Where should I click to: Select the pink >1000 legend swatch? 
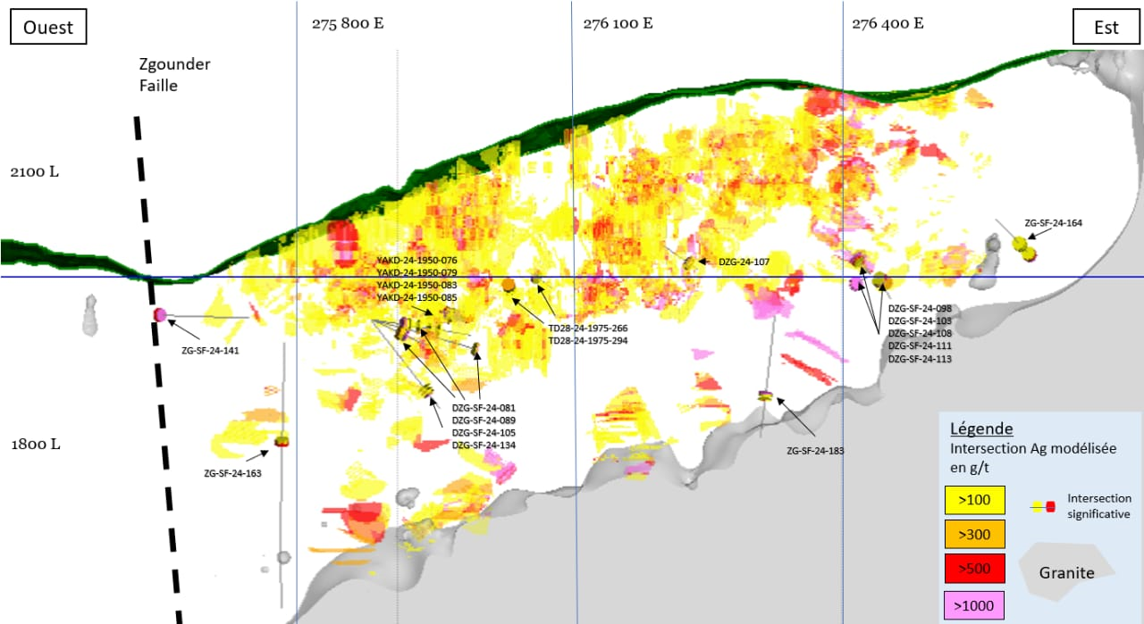975,604
